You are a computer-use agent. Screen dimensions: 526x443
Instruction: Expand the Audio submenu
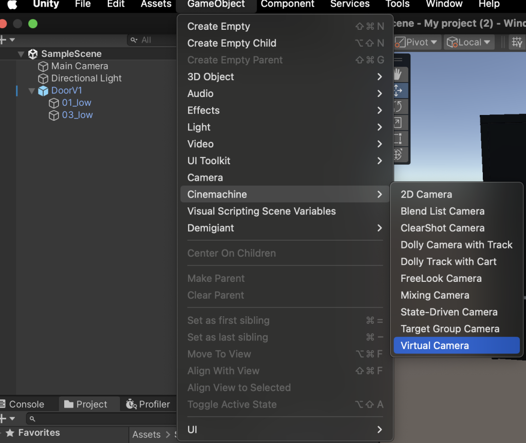click(x=285, y=93)
